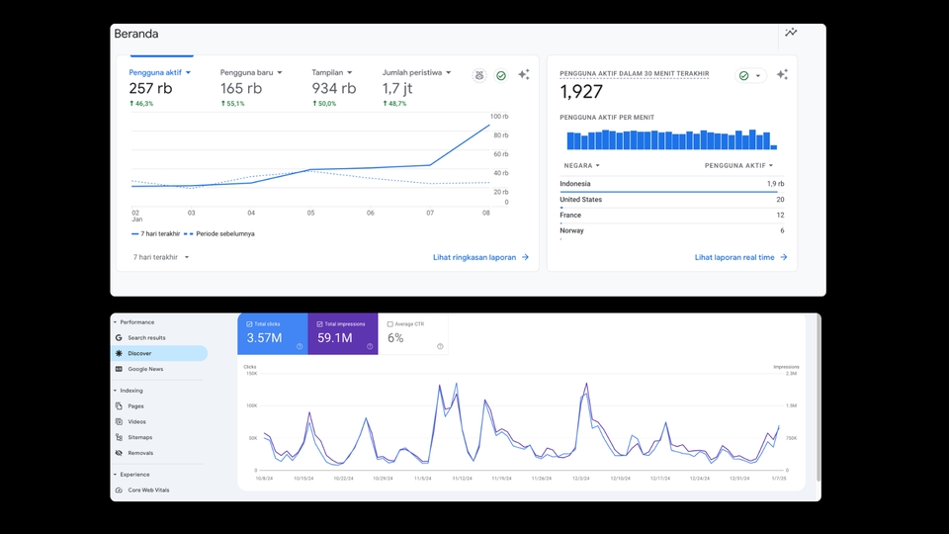Click the sparkle insights icon in the overview card
This screenshot has width=949, height=534.
tap(524, 74)
